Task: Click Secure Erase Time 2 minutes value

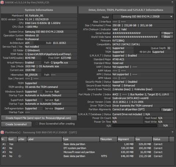Action: click(121, 89)
